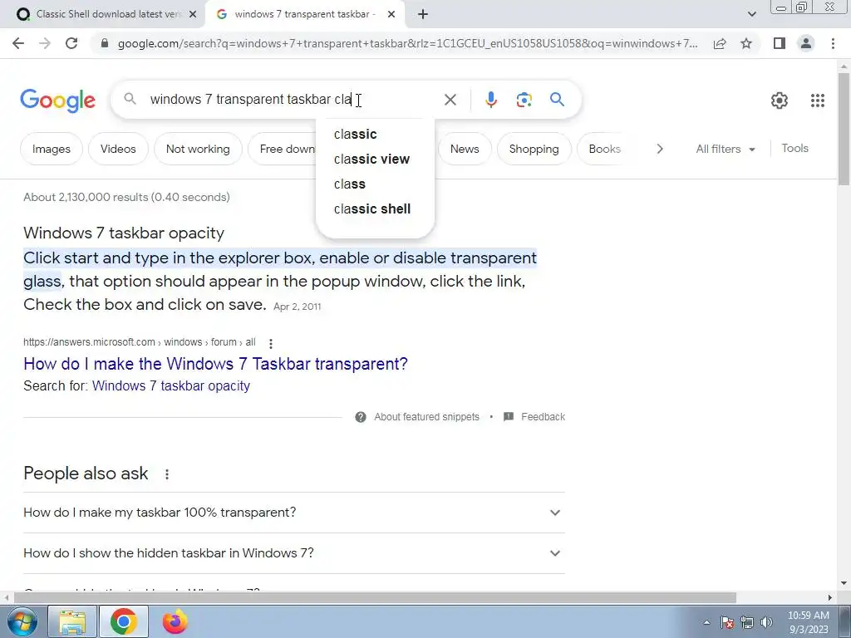Click the Action Center flag tray icon
The height and width of the screenshot is (638, 851).
pyautogui.click(x=727, y=622)
